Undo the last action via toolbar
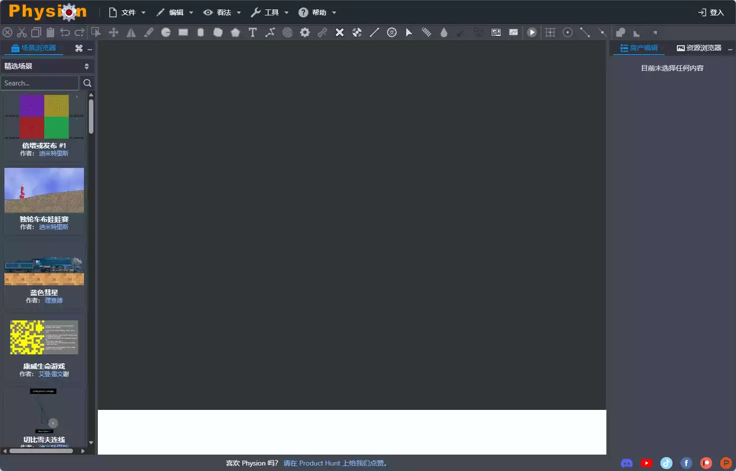The width and height of the screenshot is (736, 471). coord(65,32)
